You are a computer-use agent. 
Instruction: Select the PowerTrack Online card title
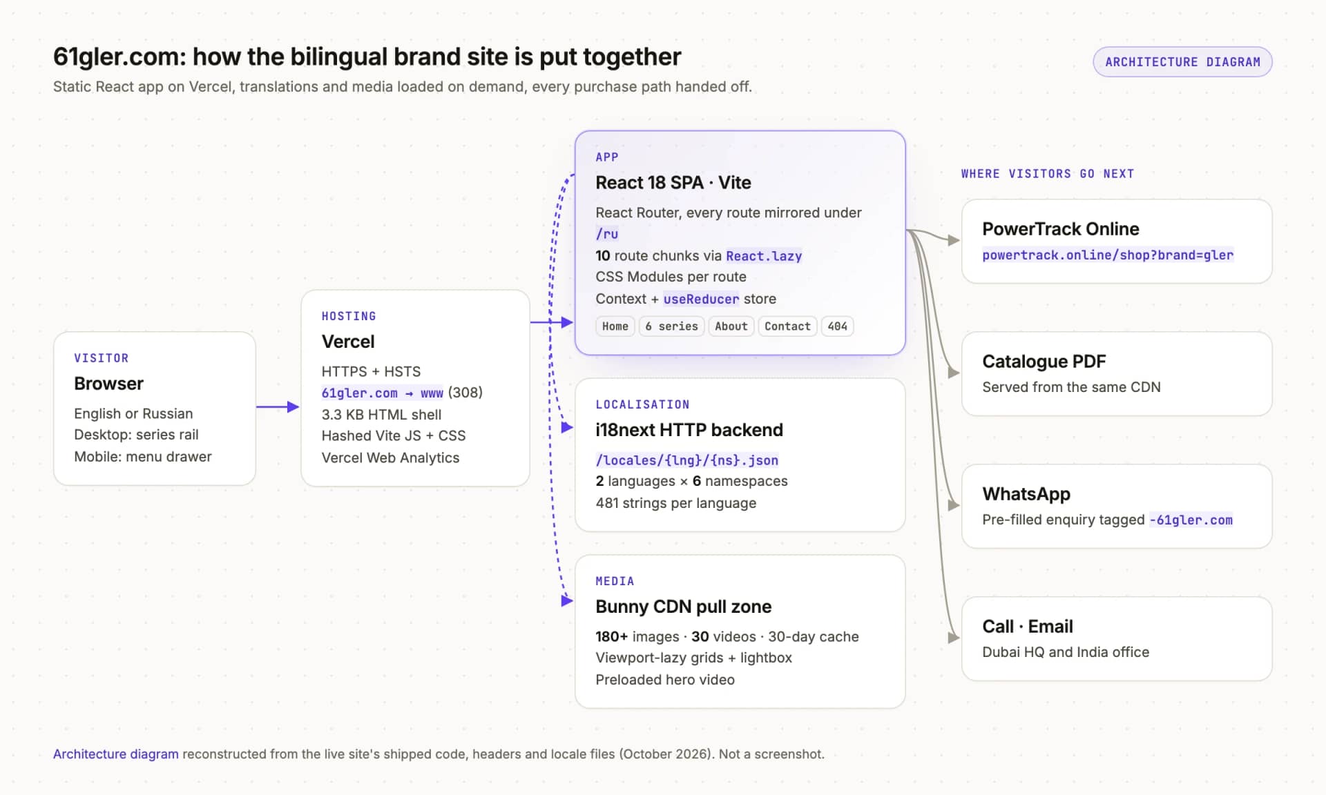(x=1060, y=229)
